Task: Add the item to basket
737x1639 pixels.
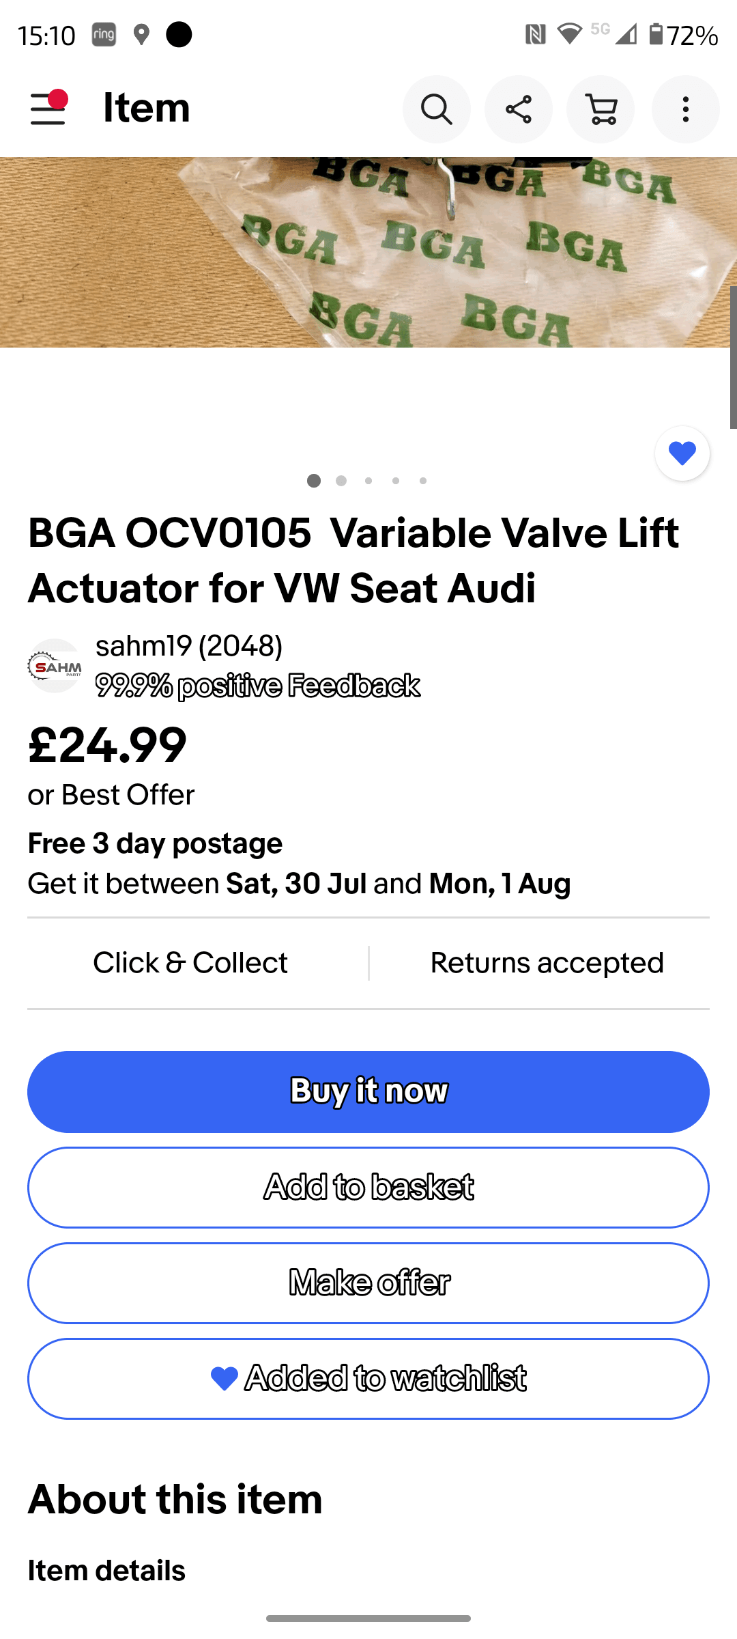Action: pos(369,1188)
